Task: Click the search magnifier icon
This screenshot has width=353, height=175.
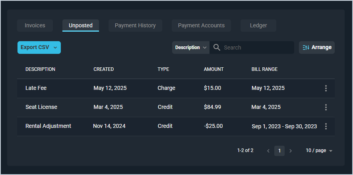Action: (x=217, y=48)
